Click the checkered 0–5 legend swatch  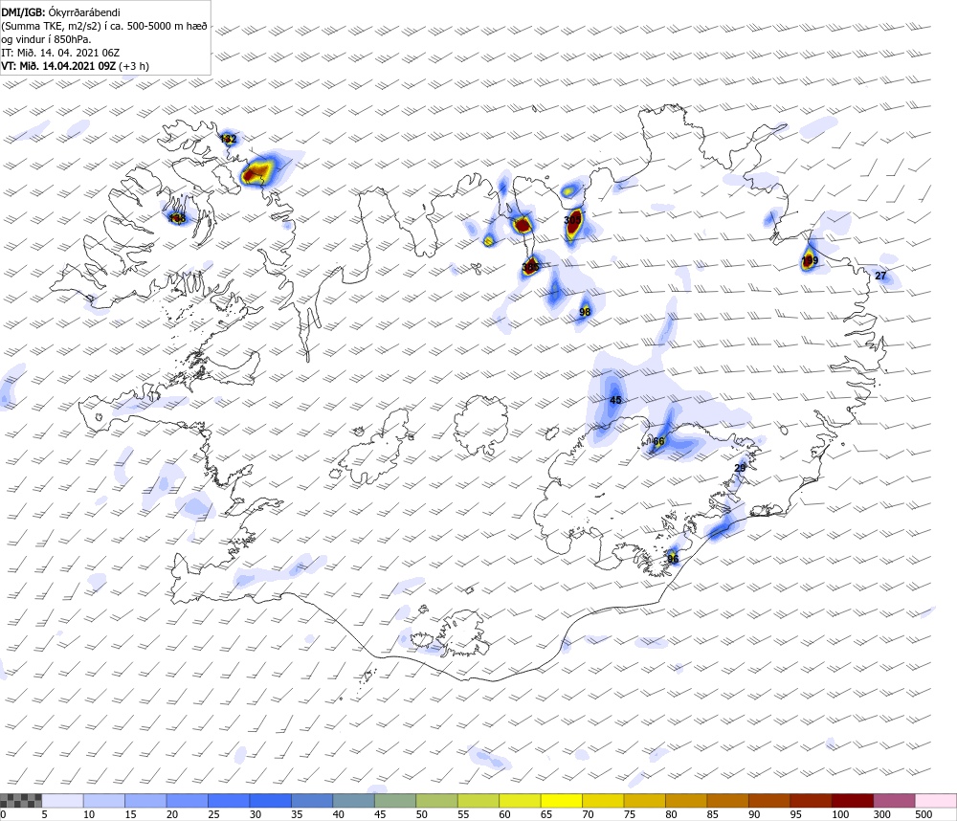21,800
